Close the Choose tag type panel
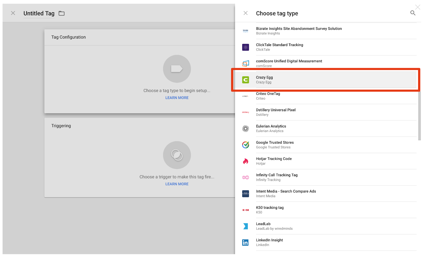426x255 pixels. [246, 13]
